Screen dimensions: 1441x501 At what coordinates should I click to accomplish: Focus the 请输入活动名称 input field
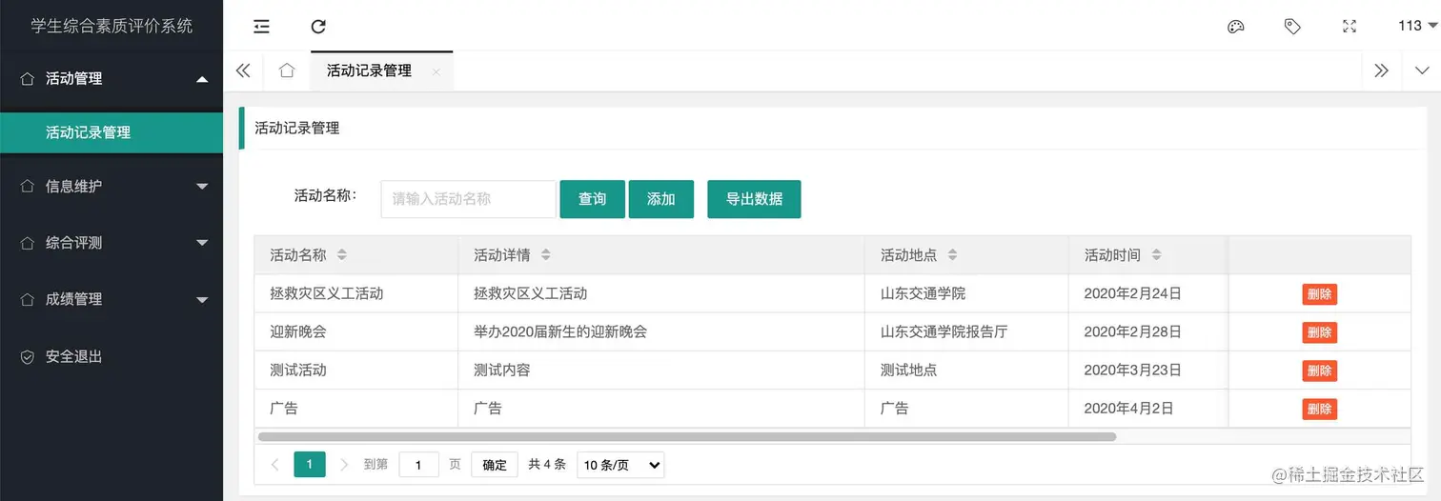468,199
